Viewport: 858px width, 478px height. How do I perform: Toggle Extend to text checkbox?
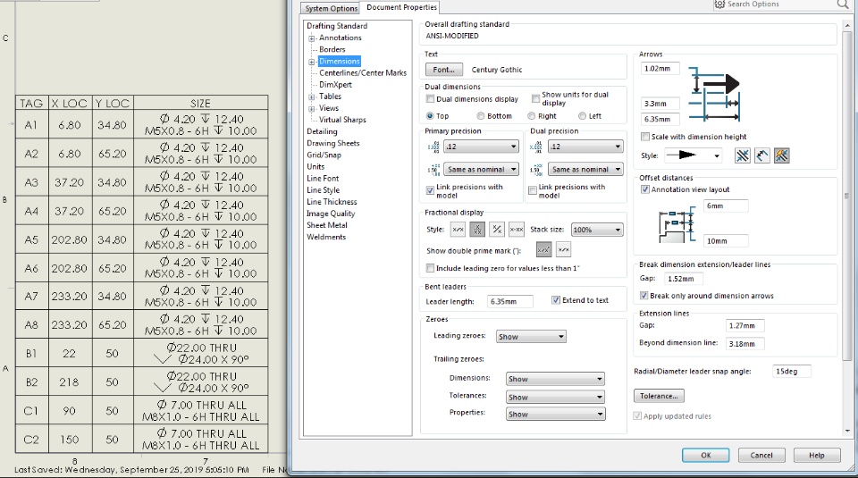point(556,300)
